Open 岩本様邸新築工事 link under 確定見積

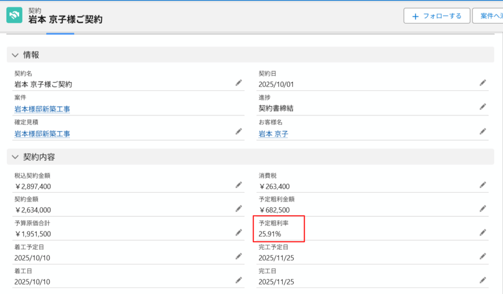pos(42,134)
